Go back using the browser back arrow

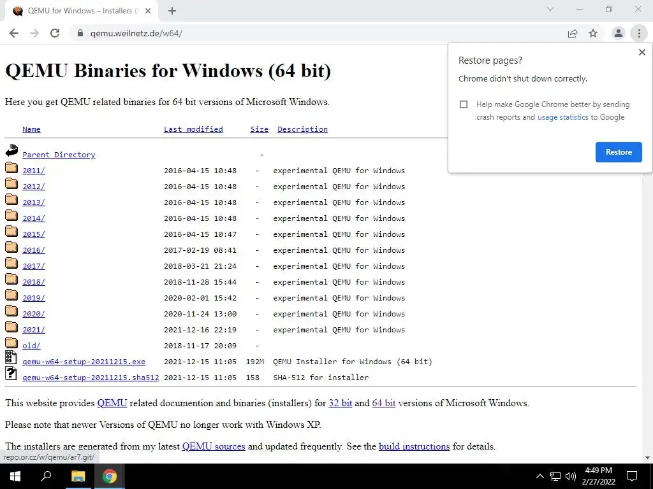coord(14,33)
